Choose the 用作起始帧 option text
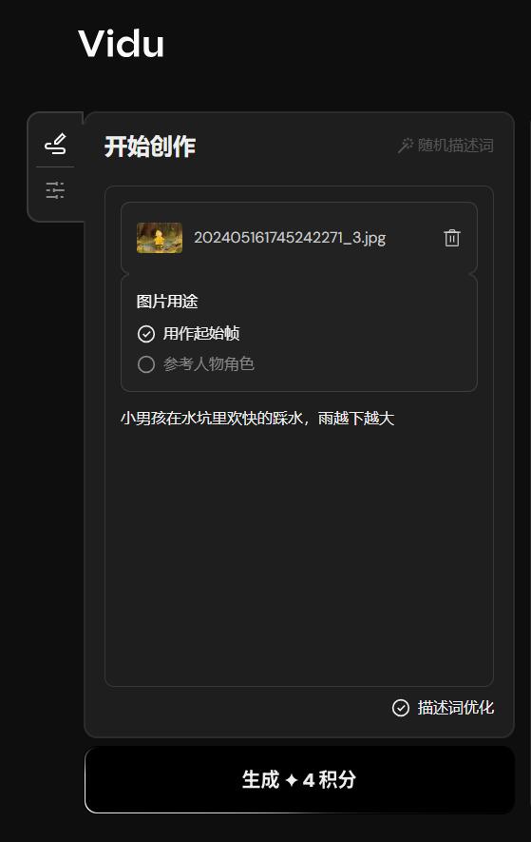The image size is (531, 842). pos(201,334)
